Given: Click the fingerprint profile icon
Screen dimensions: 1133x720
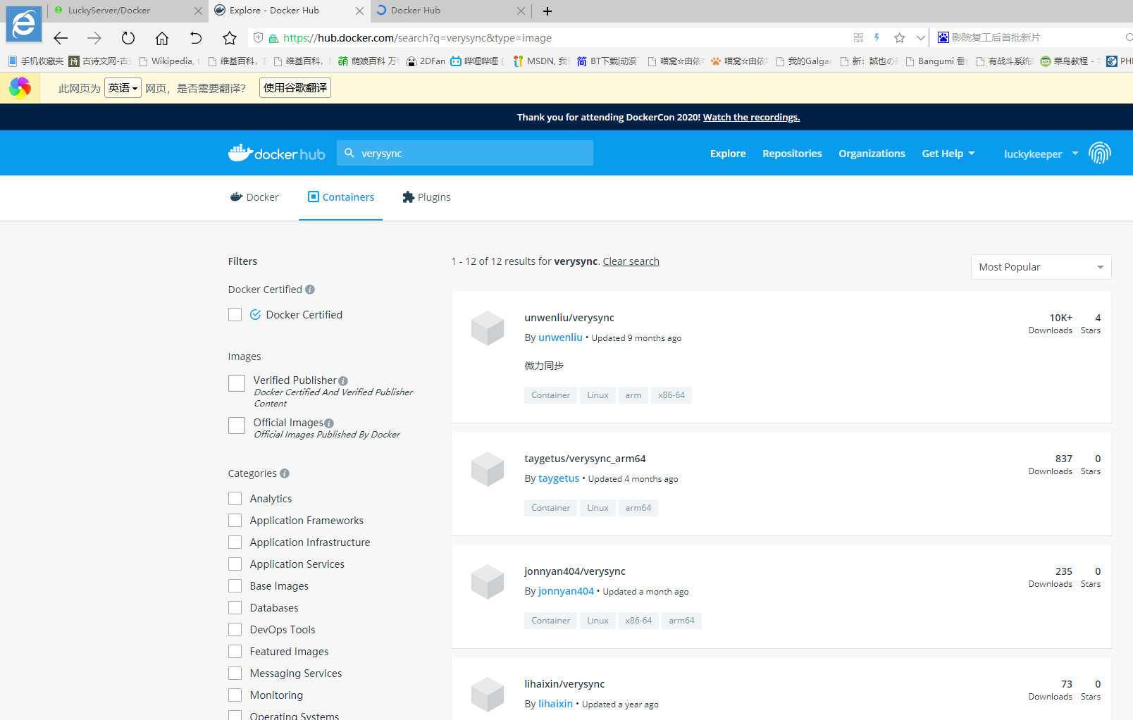Looking at the screenshot, I should [1099, 153].
